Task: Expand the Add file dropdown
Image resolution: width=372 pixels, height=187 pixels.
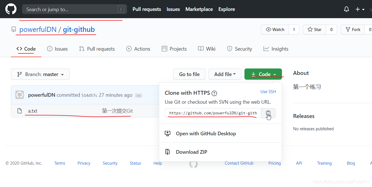Action: coord(225,74)
